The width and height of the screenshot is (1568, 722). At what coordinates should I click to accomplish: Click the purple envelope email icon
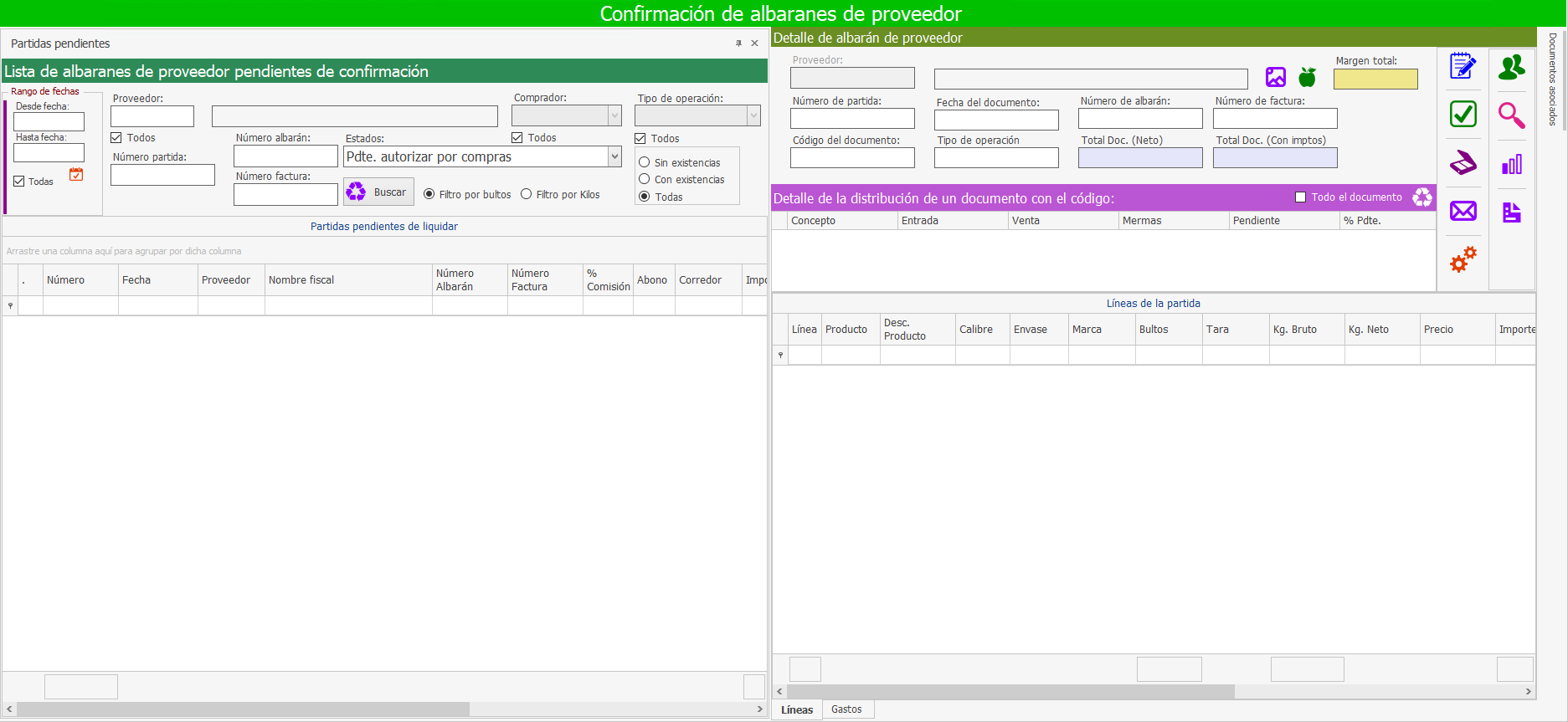pyautogui.click(x=1463, y=211)
